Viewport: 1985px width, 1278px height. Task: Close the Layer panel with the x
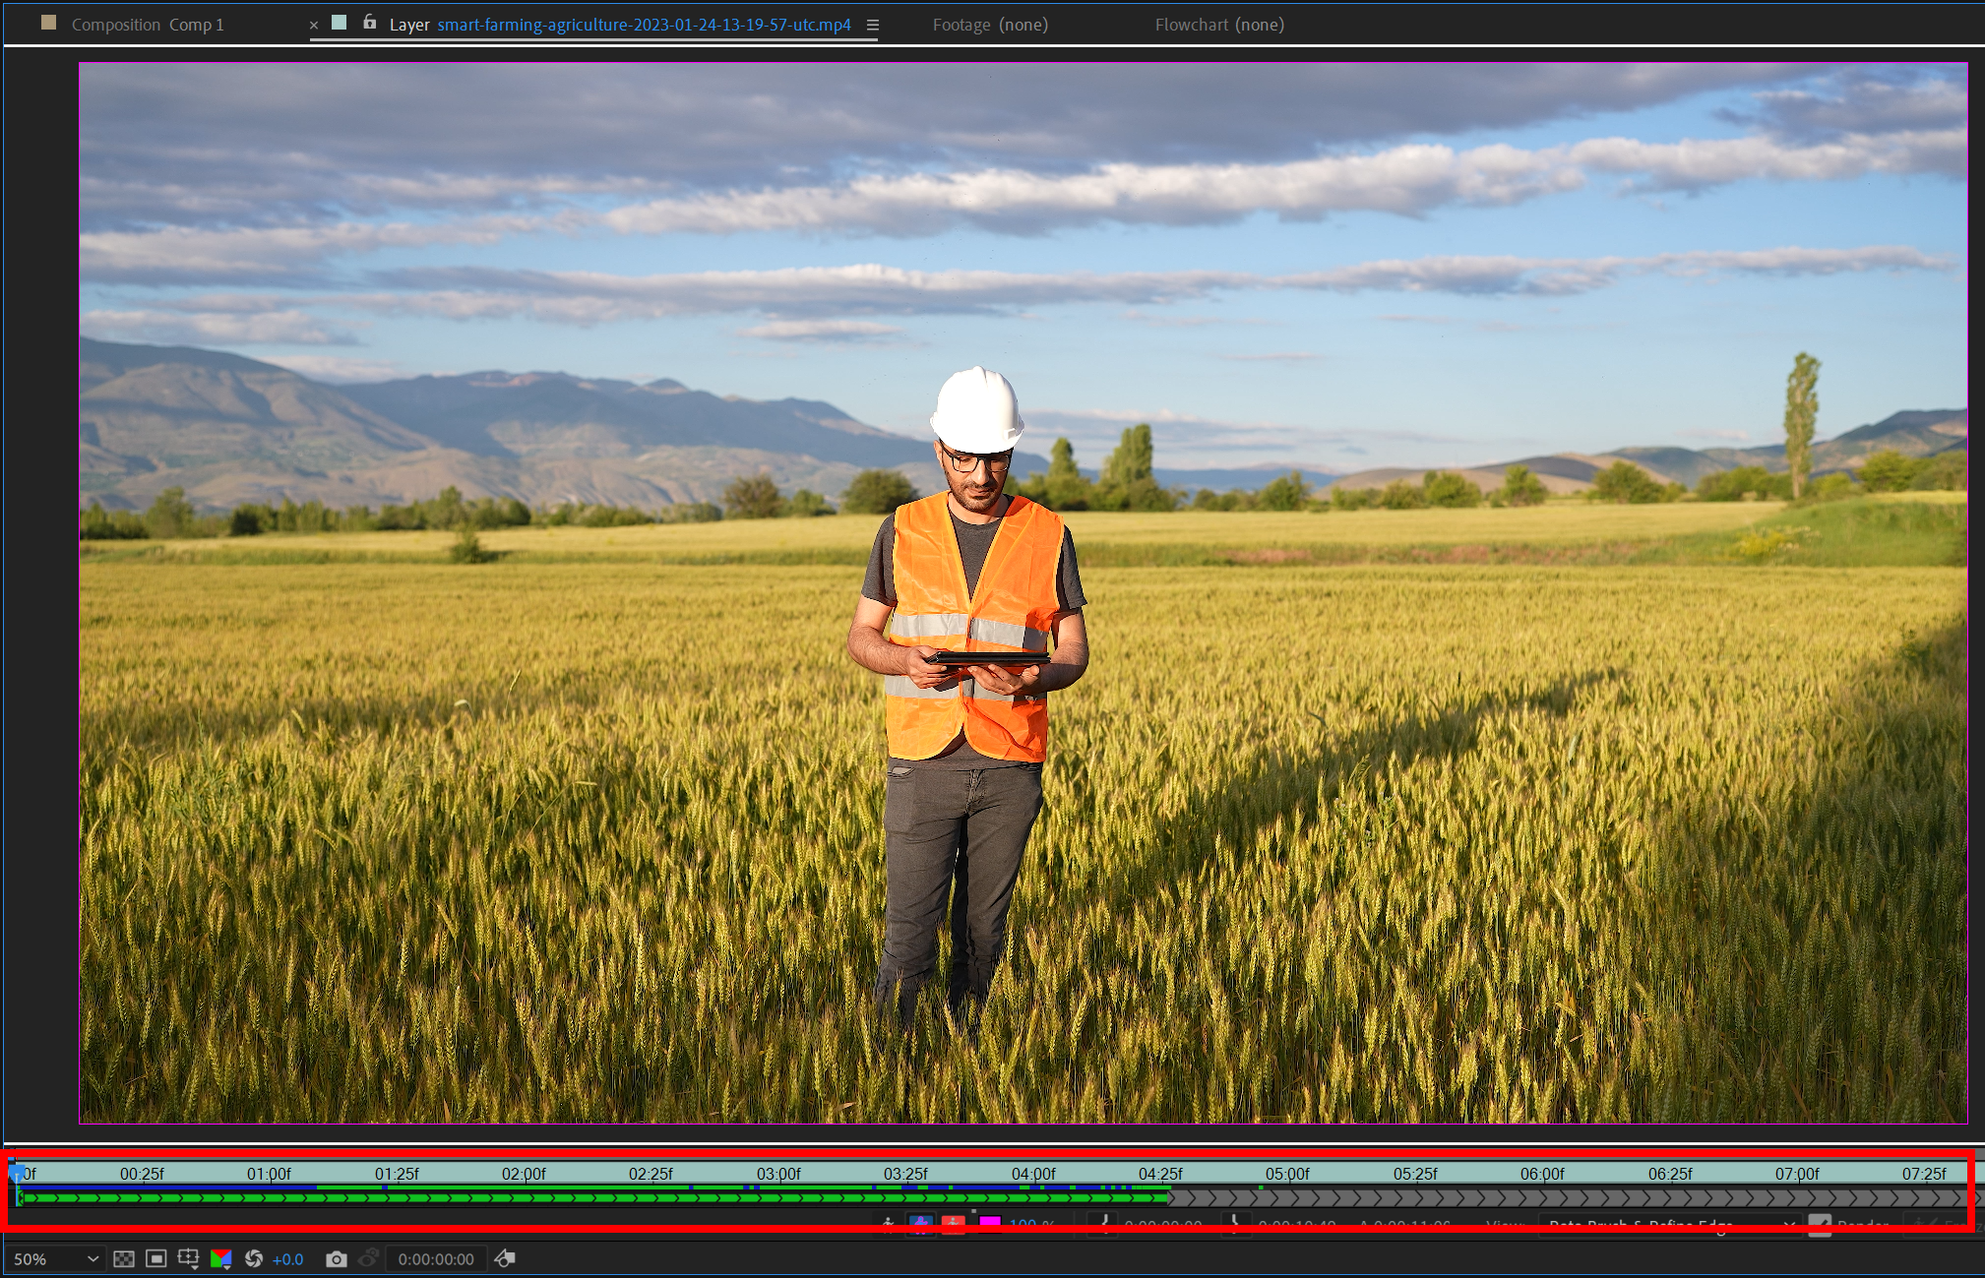point(314,26)
